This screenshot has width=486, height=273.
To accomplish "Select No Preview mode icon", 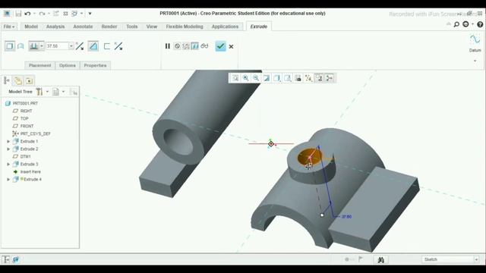I will 177,46.
